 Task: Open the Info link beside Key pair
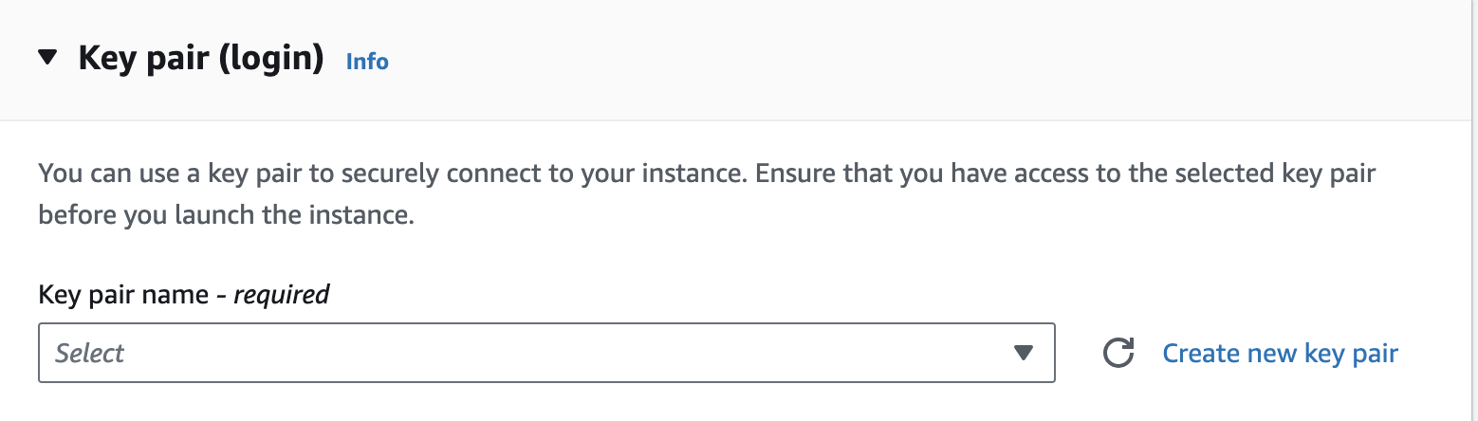tap(367, 62)
